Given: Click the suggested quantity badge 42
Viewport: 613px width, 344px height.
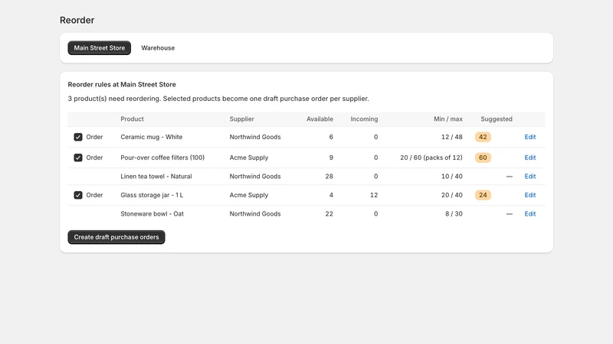Looking at the screenshot, I should pyautogui.click(x=483, y=137).
